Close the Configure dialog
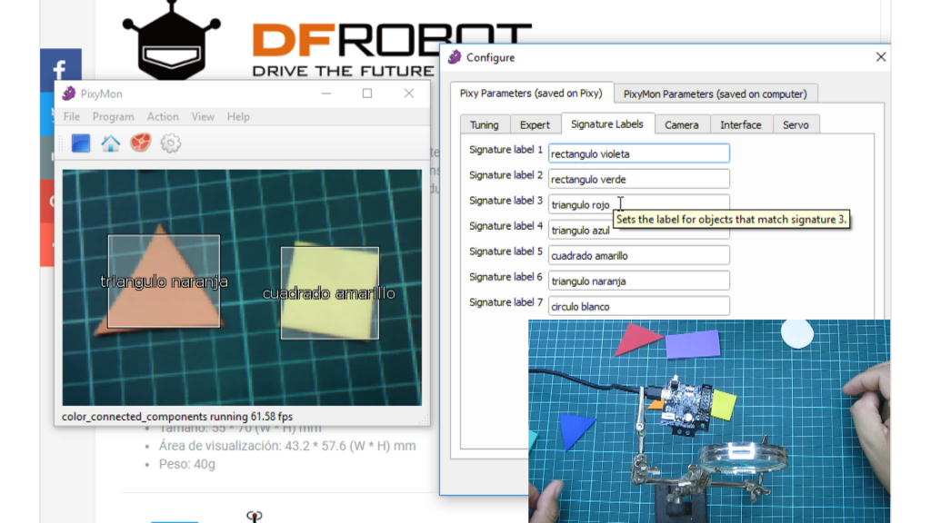 (x=880, y=57)
